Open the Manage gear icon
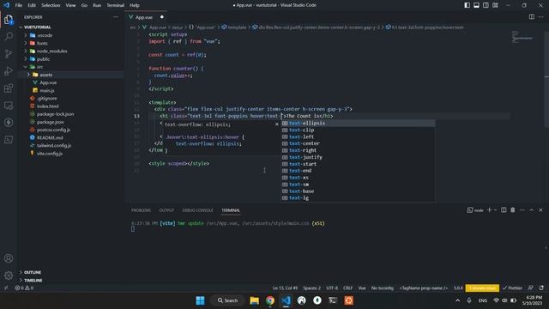This screenshot has width=549, height=309. [9, 276]
